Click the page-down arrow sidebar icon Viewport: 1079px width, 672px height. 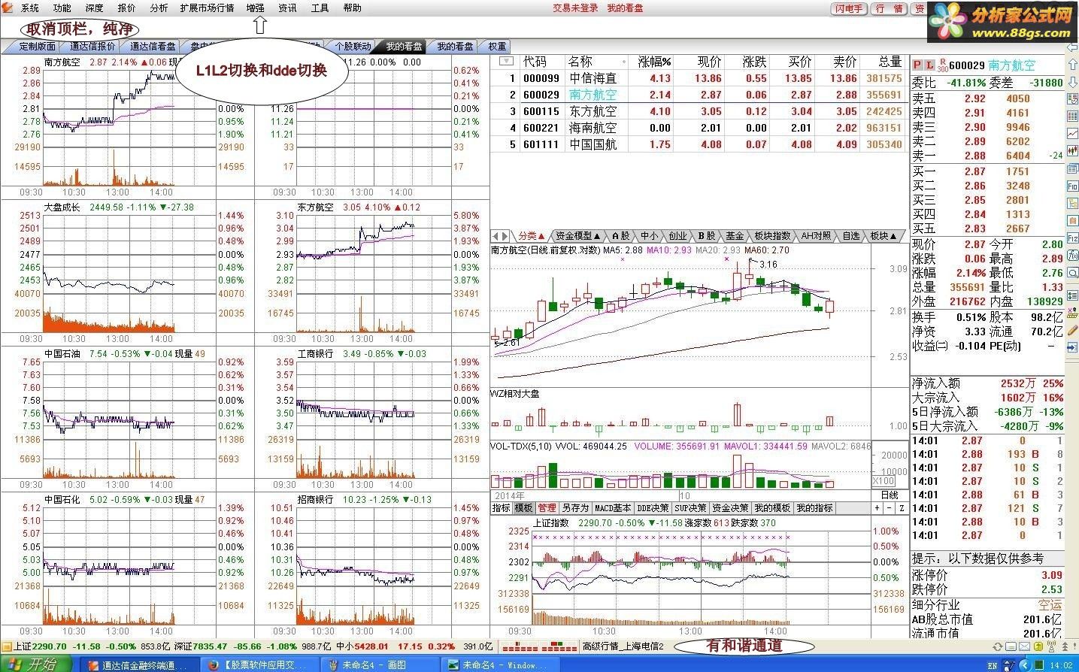click(x=1072, y=82)
